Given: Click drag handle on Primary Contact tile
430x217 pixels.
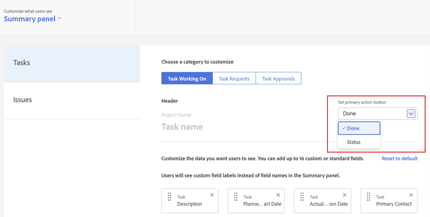Looking at the screenshot, I should coord(368,197).
